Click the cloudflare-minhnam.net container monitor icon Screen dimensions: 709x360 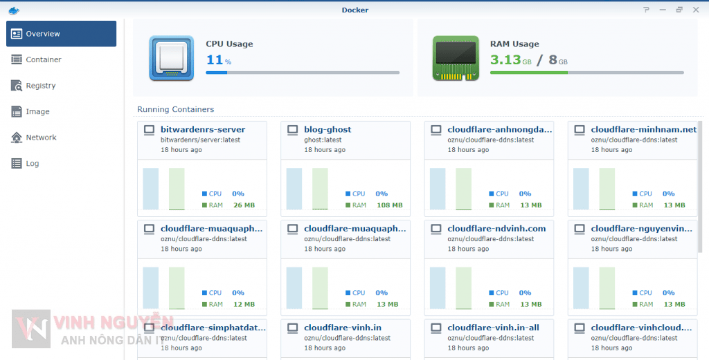tap(579, 130)
